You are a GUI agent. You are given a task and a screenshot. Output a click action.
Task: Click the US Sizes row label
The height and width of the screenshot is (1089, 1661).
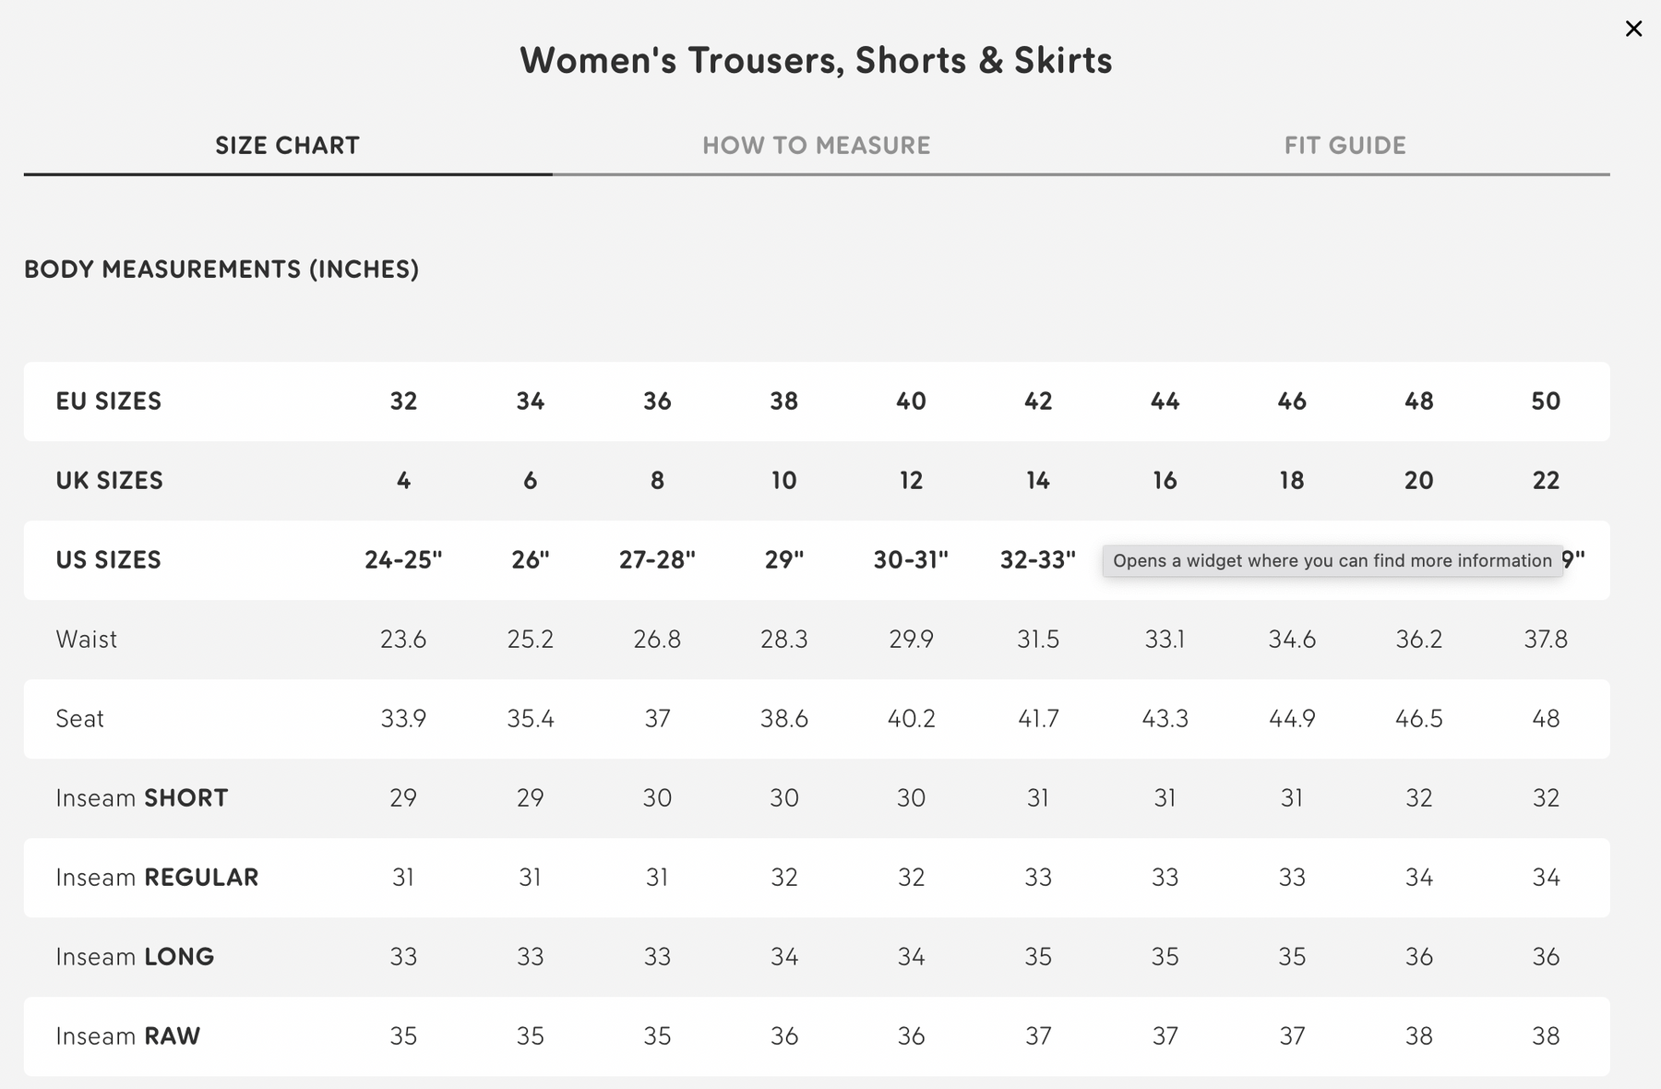click(x=108, y=560)
